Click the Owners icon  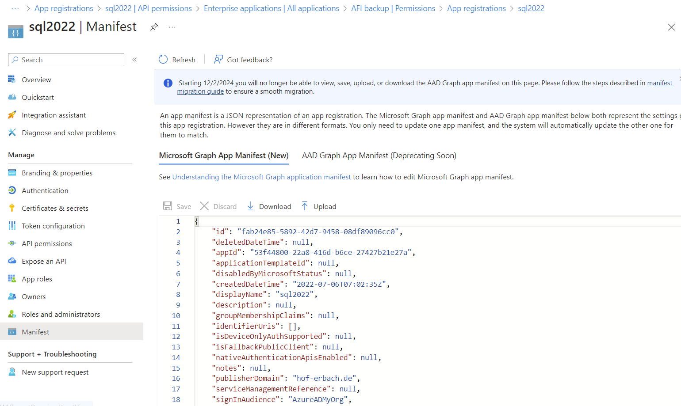pyautogui.click(x=12, y=296)
